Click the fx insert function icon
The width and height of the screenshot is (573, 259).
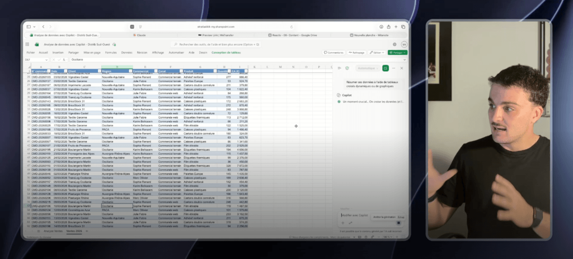click(64, 60)
